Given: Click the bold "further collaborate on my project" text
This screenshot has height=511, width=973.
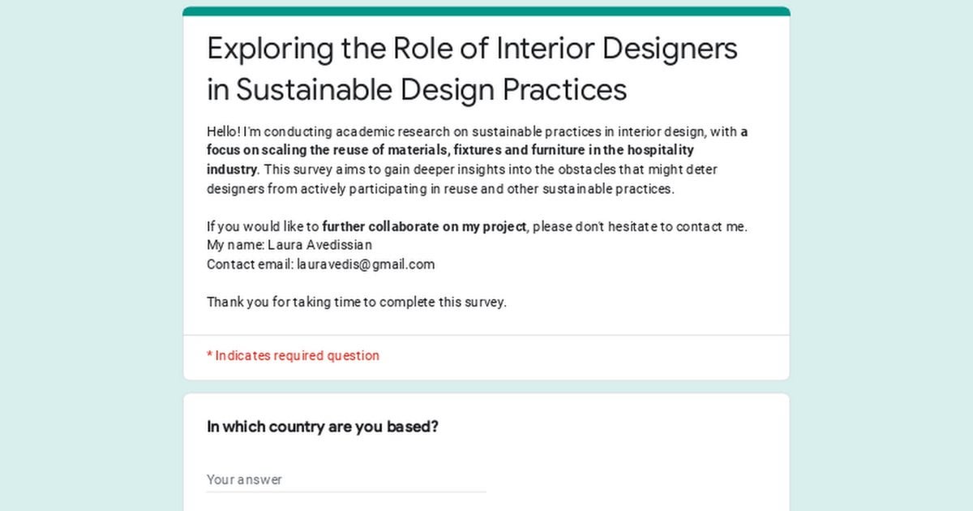Looking at the screenshot, I should pos(424,226).
